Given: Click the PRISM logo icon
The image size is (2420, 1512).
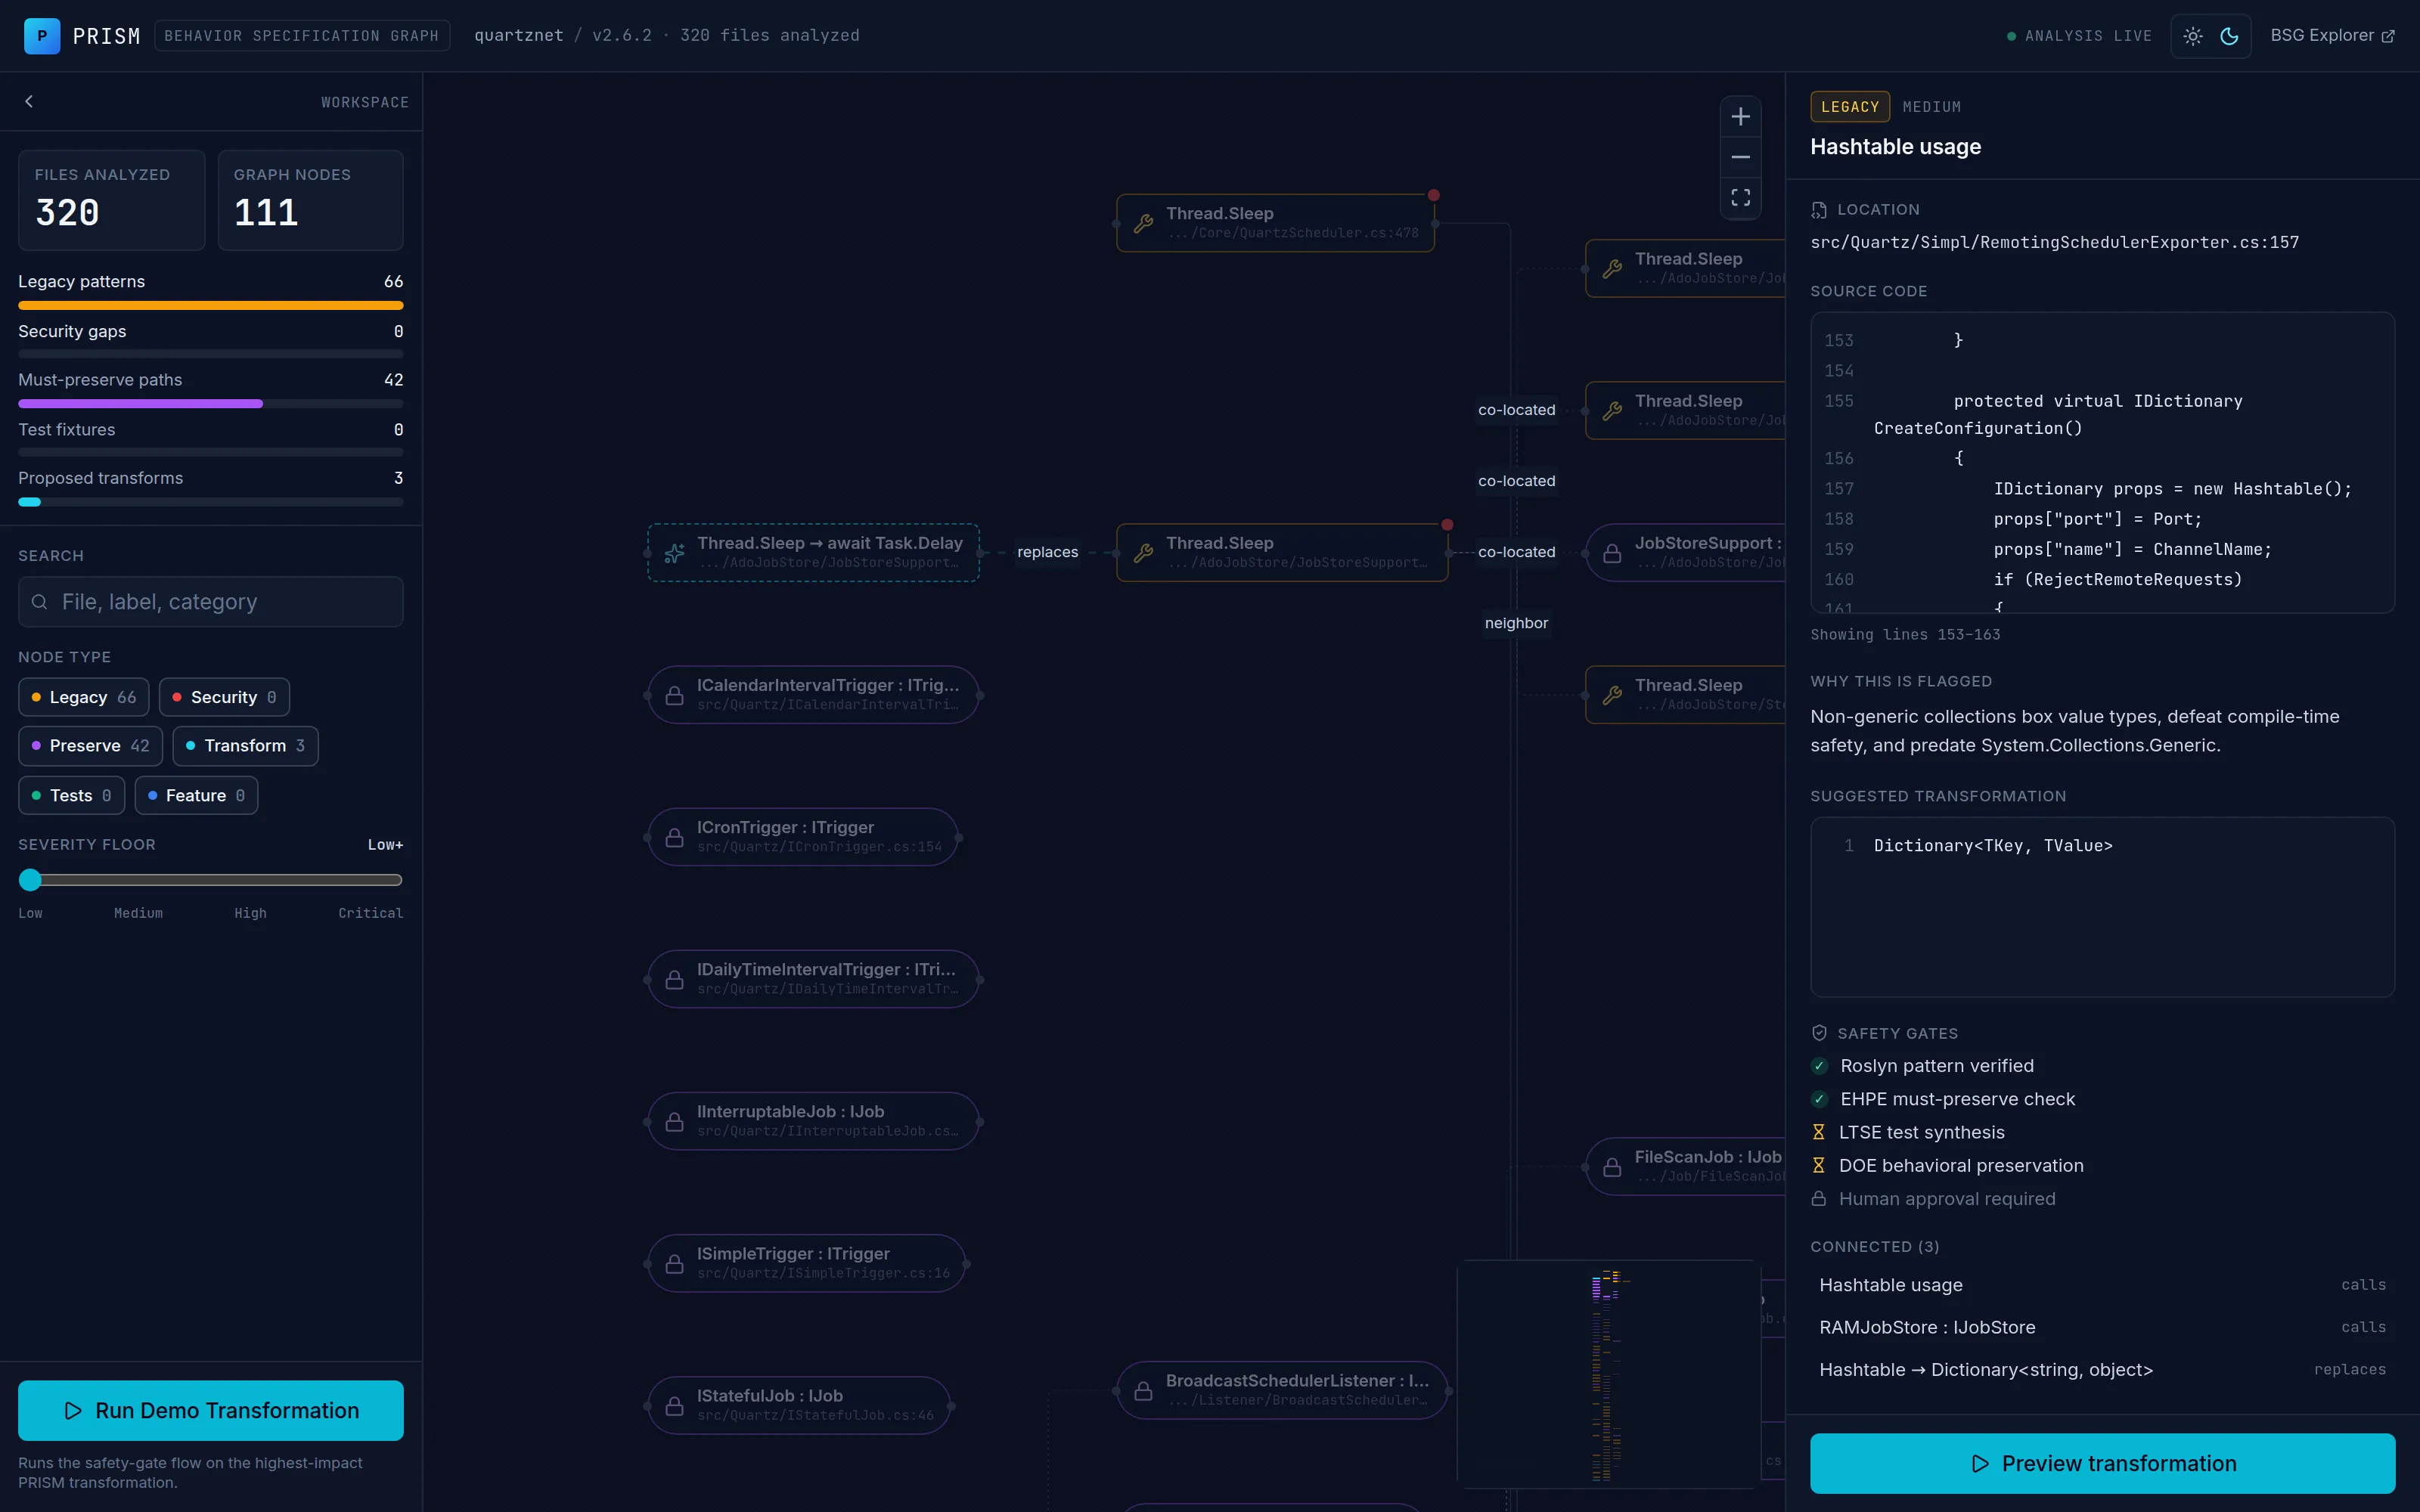Looking at the screenshot, I should tap(42, 36).
